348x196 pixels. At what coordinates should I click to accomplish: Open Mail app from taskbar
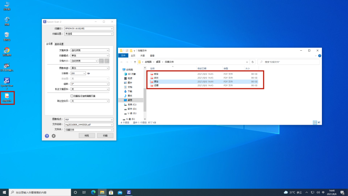(120, 192)
